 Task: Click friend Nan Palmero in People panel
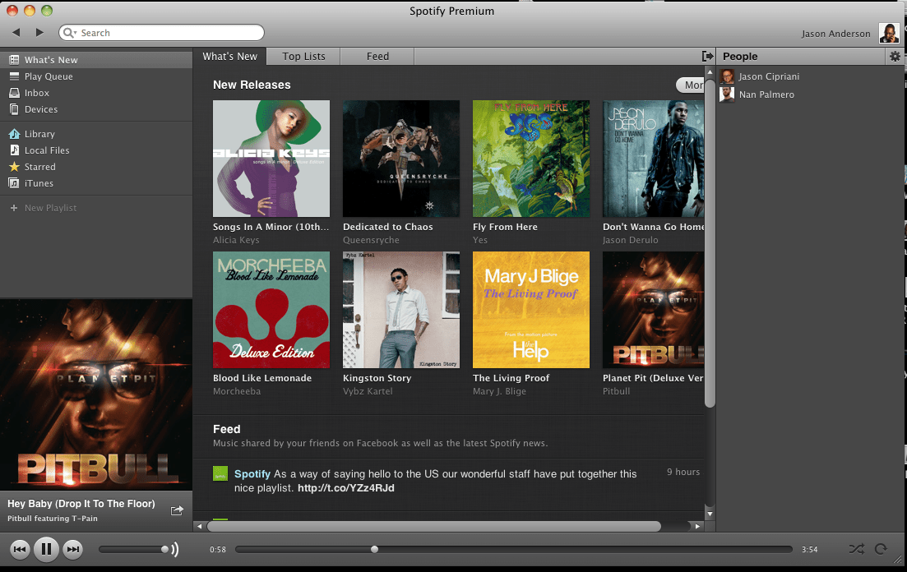[x=766, y=94]
